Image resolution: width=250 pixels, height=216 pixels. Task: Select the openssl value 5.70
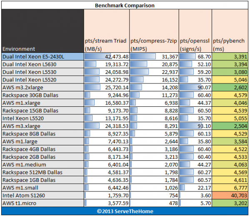coord(195,203)
